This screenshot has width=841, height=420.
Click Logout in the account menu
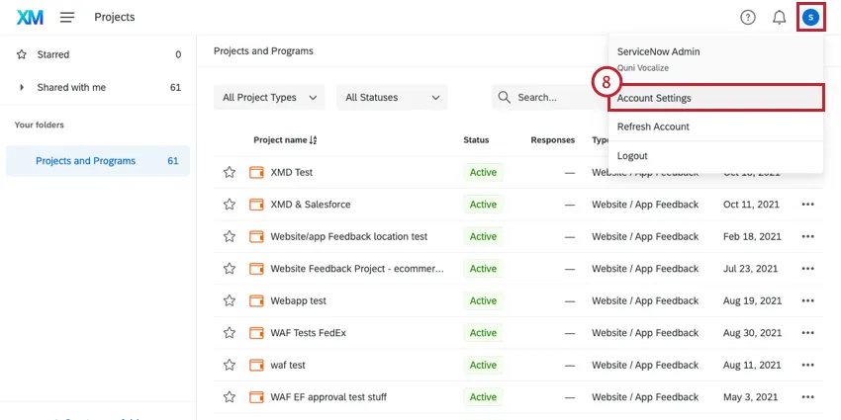point(632,156)
